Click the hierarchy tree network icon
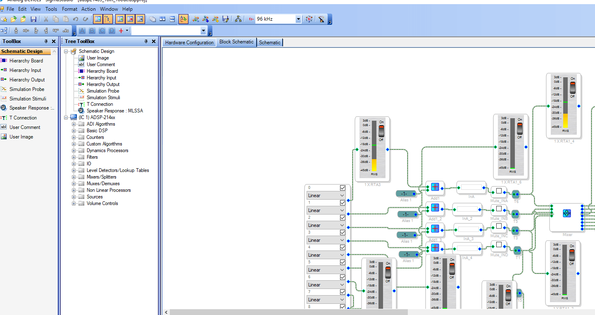 (238, 19)
